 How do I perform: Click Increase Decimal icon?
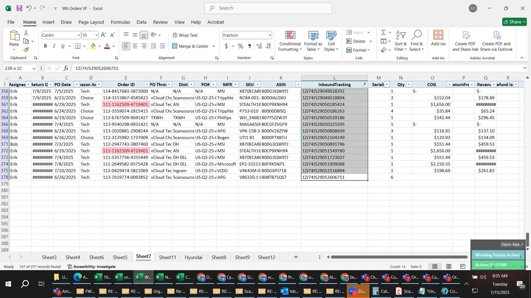pos(259,46)
